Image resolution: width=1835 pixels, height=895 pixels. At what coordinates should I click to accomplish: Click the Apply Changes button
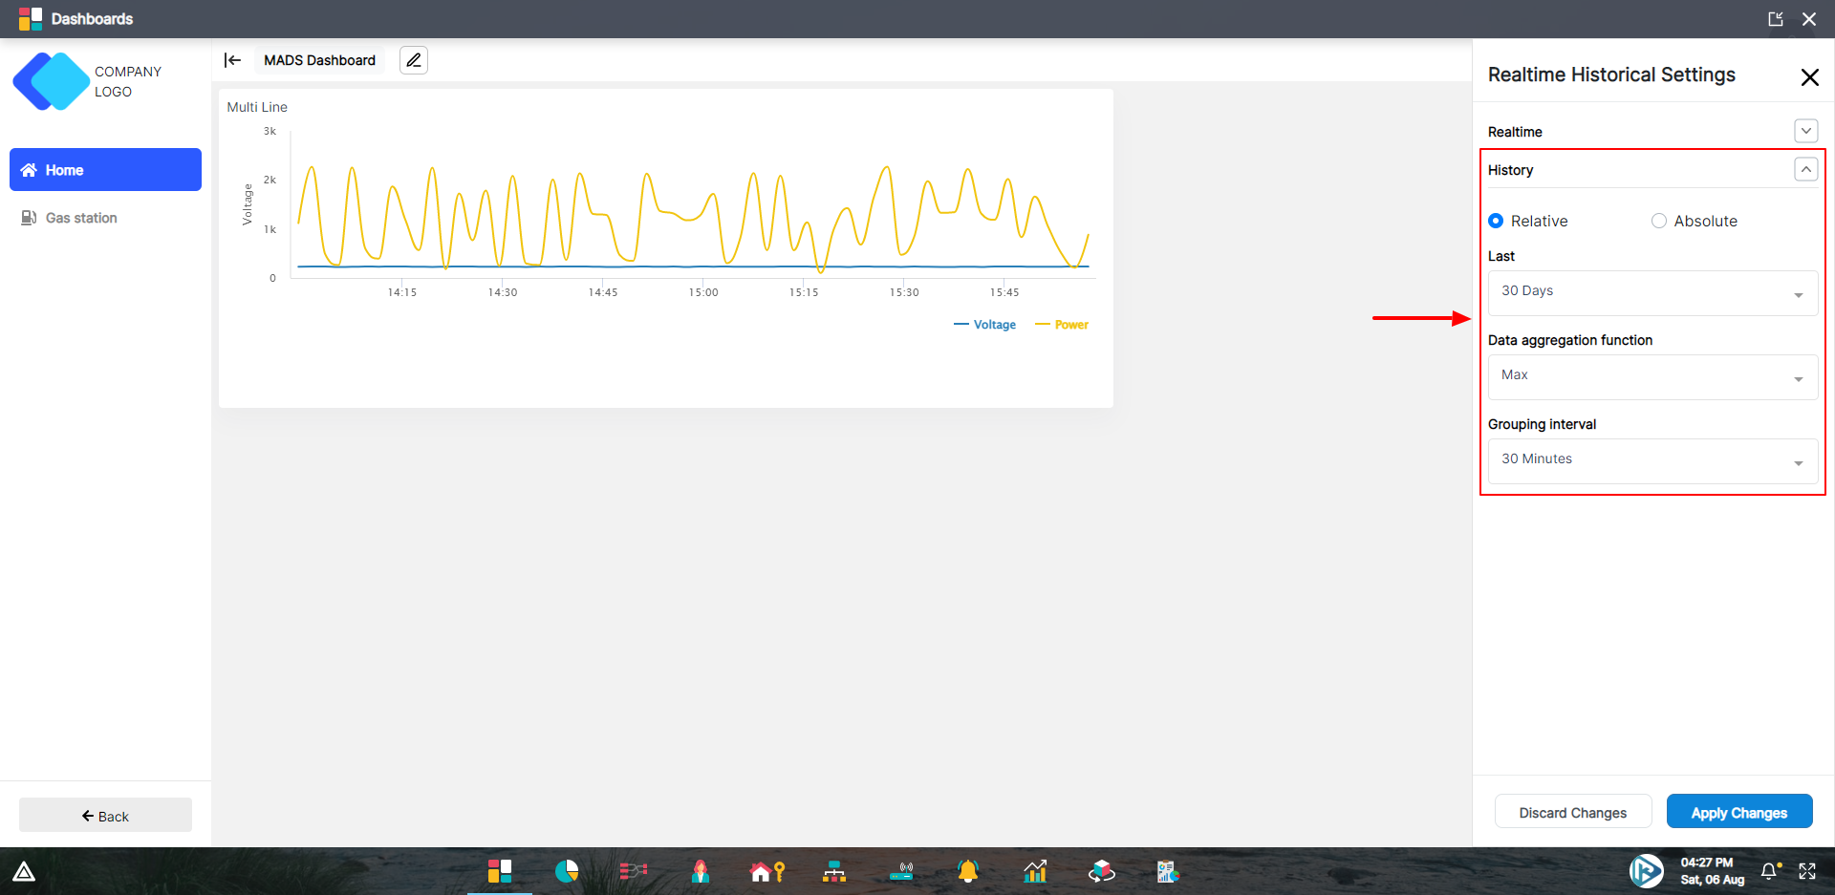[x=1738, y=811]
